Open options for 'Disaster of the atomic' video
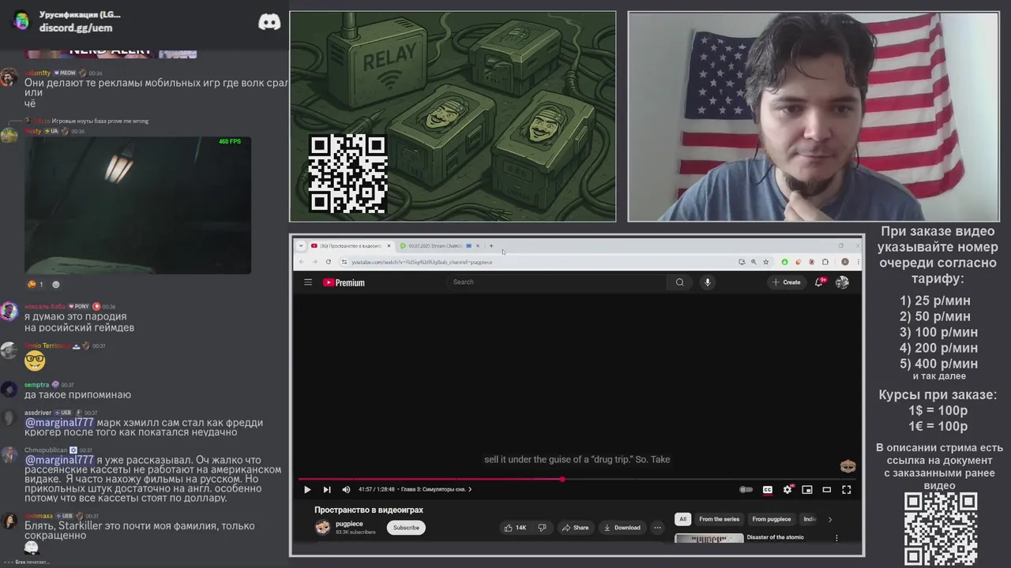 (x=836, y=538)
